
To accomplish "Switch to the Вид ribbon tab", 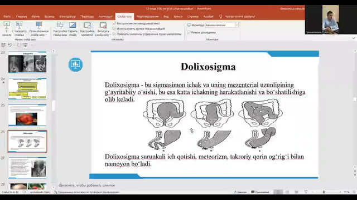I will point(166,17).
